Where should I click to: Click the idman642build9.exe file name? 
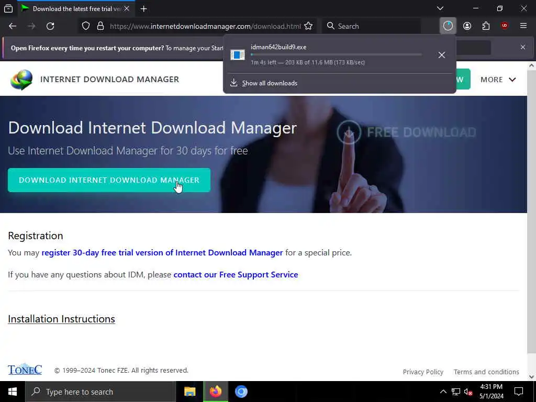(278, 47)
